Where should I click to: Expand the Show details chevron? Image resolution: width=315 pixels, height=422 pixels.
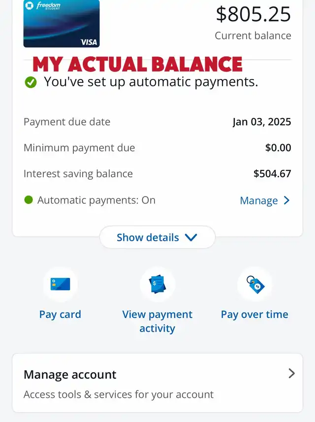[191, 237]
